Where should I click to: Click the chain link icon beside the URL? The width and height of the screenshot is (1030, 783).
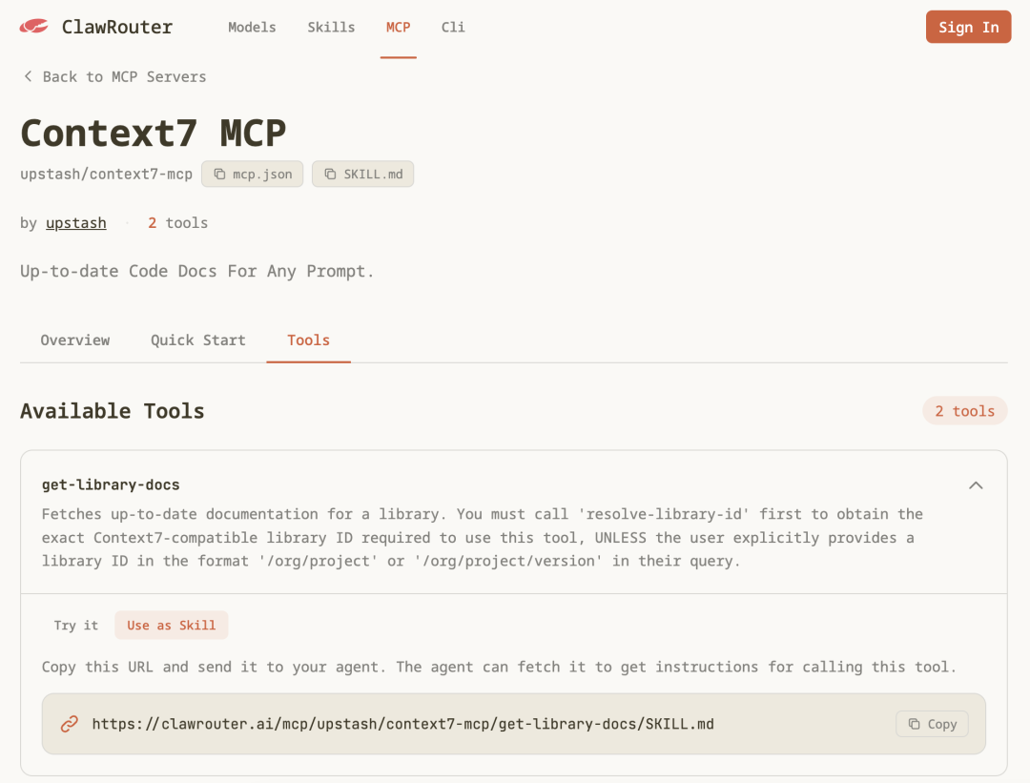click(x=69, y=724)
